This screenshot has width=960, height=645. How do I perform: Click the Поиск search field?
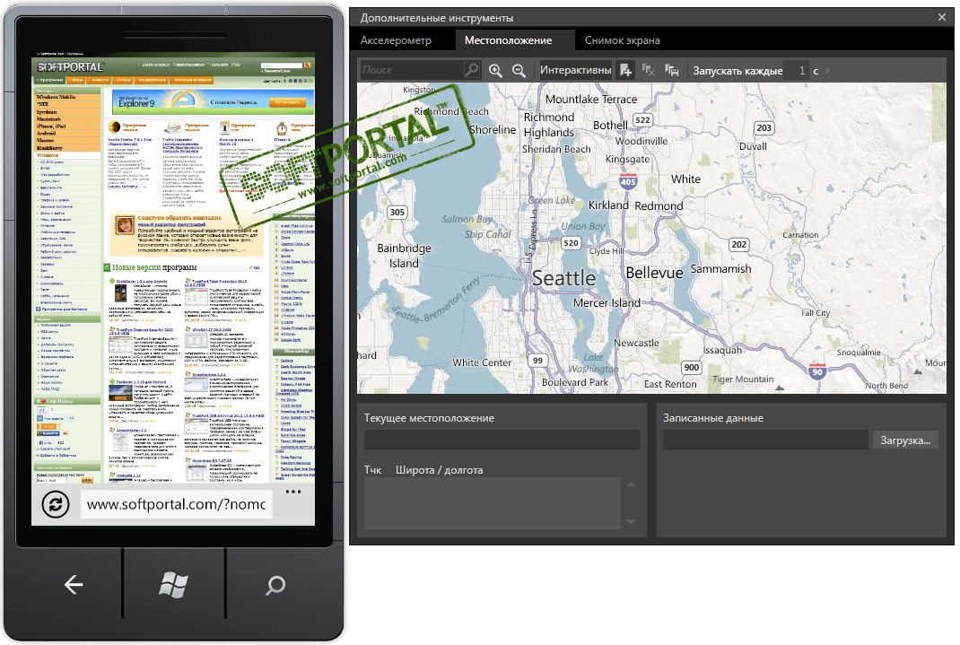tap(412, 70)
